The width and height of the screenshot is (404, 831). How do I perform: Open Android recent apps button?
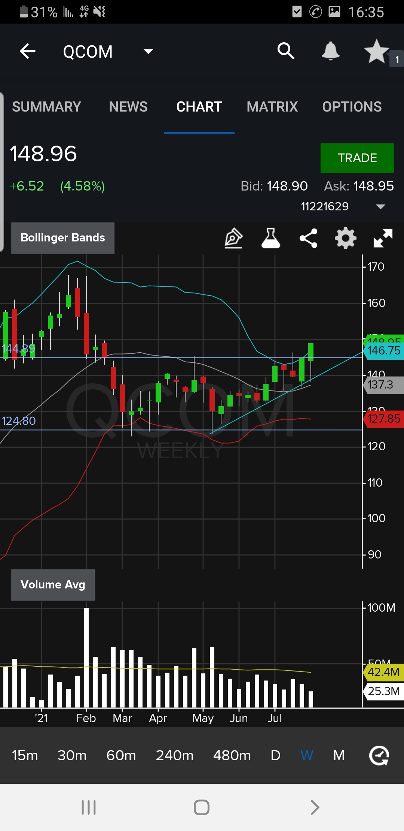pyautogui.click(x=89, y=807)
